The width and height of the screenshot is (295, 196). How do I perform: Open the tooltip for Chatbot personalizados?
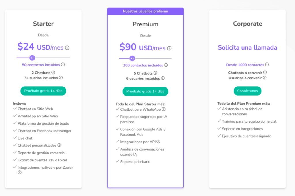tap(59, 145)
